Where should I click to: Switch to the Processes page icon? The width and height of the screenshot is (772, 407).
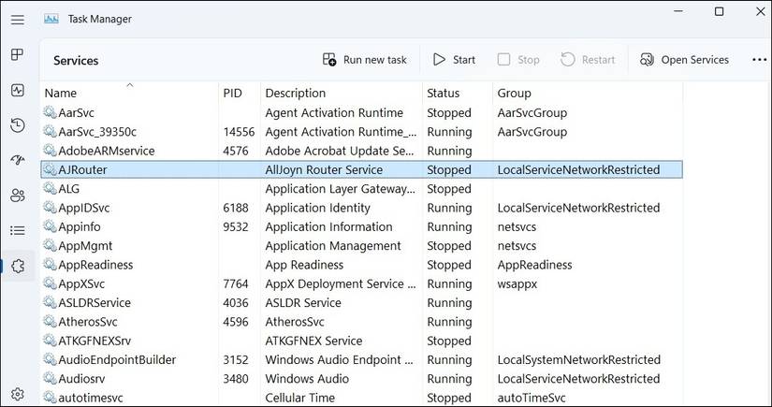17,55
